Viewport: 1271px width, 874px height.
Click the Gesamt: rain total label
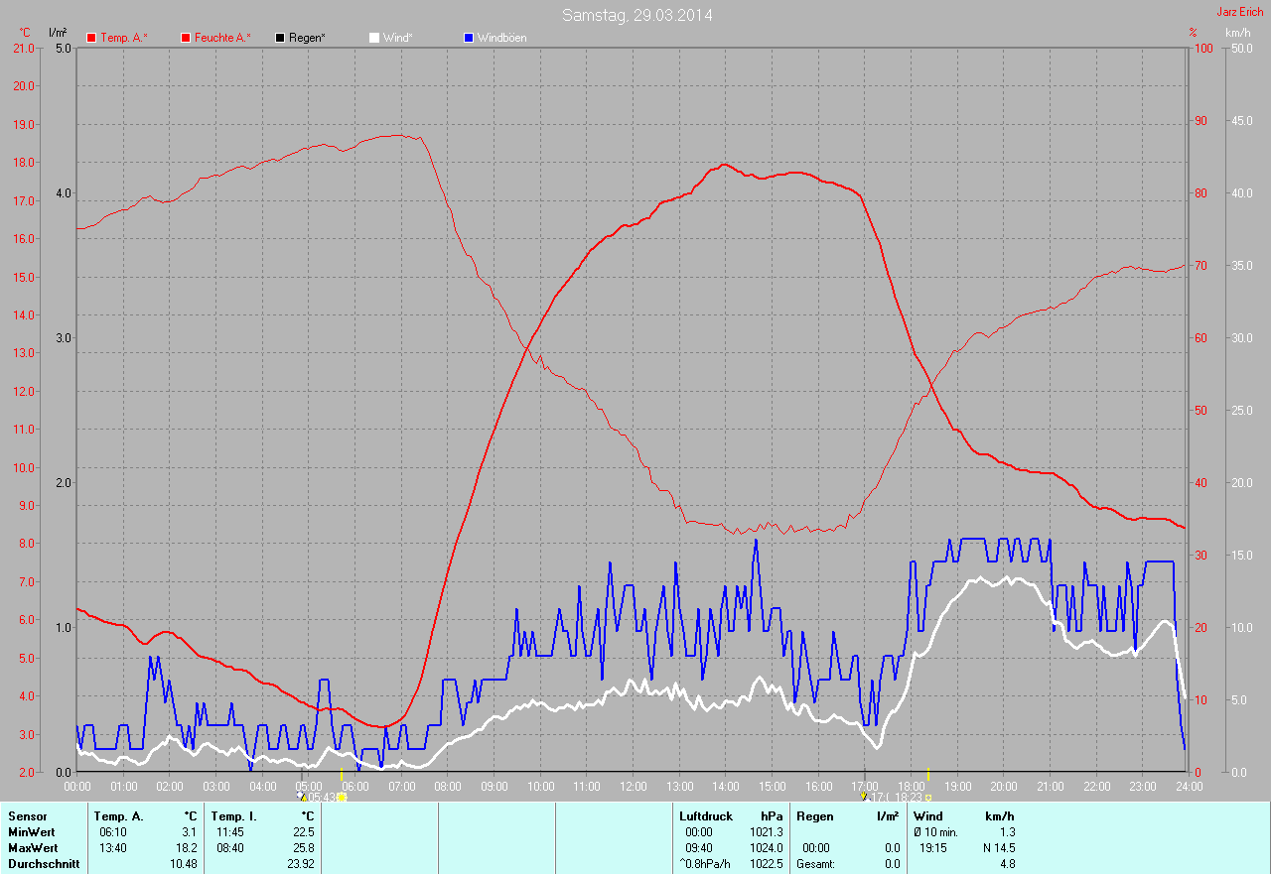[815, 864]
